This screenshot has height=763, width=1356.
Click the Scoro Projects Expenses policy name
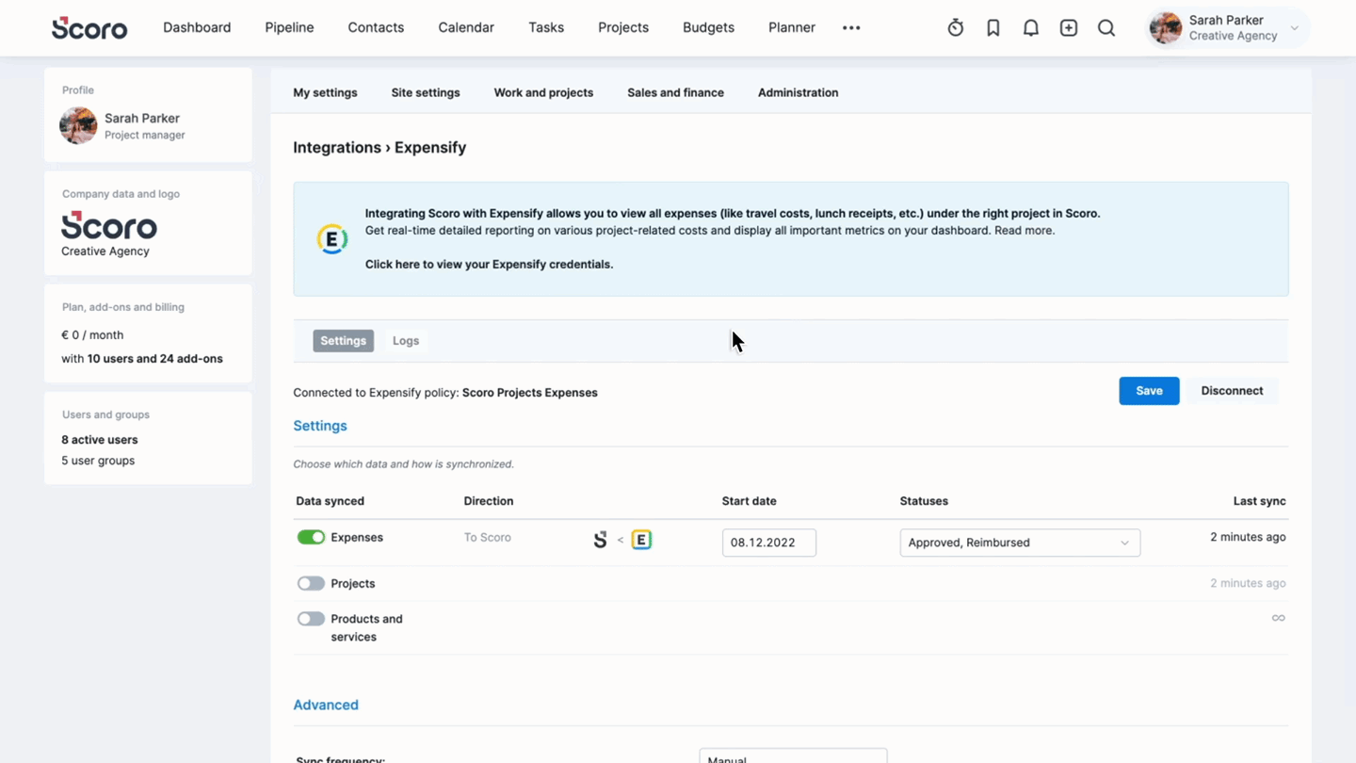(530, 393)
